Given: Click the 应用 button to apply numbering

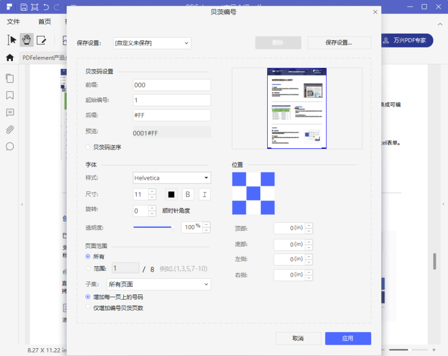Looking at the screenshot, I should click(348, 338).
